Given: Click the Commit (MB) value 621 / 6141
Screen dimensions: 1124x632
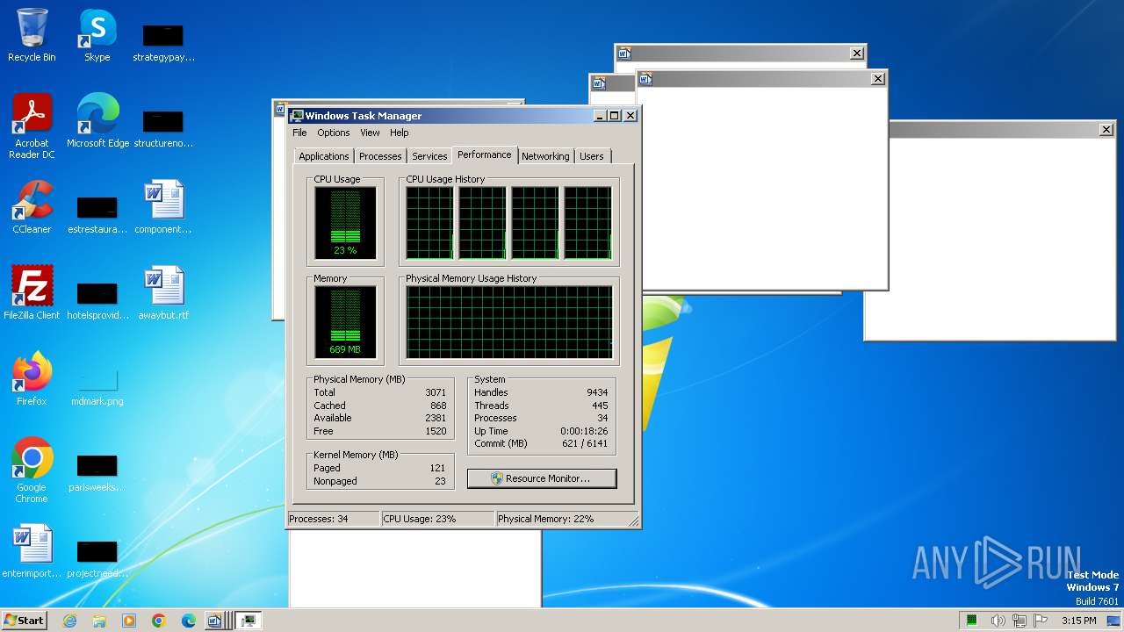Looking at the screenshot, I should tap(586, 443).
